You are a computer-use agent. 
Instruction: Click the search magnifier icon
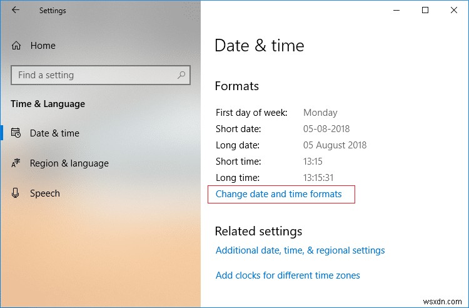(181, 75)
